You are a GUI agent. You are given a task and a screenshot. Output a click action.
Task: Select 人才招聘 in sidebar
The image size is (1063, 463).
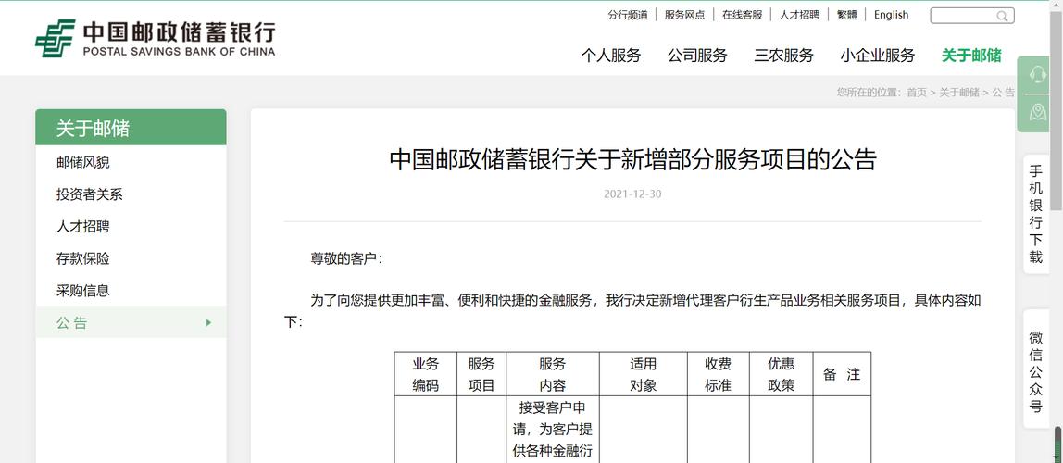coord(82,227)
